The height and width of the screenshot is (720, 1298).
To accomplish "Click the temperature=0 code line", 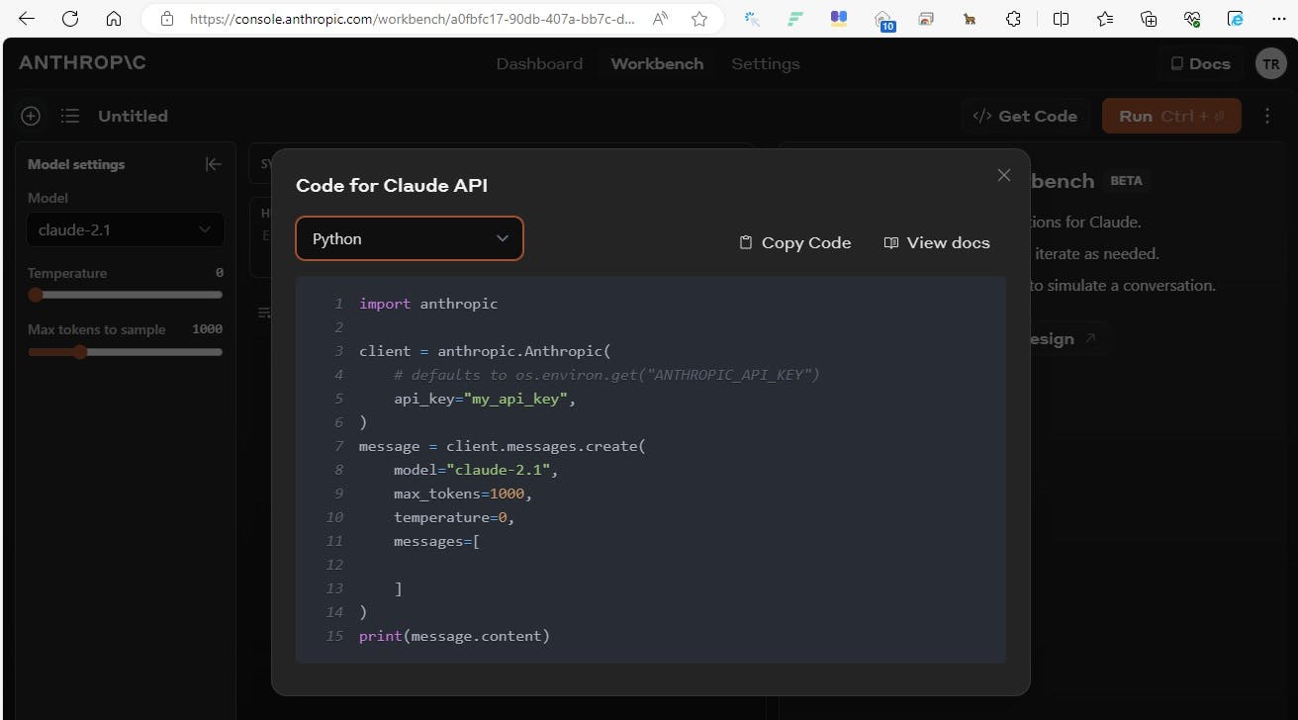I will (x=454, y=517).
